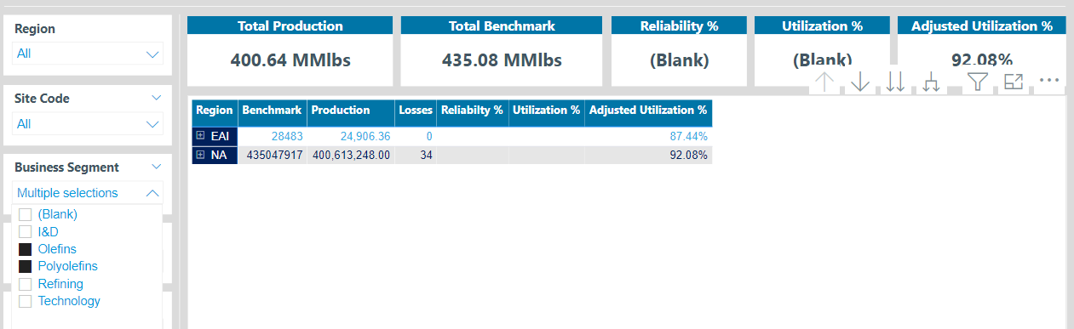Select the Adjusted Utilization % card value 92.08%
Screen dimensions: 1074x329
981,60
